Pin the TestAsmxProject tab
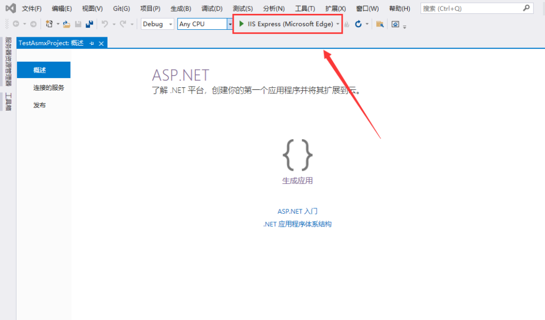 tap(92, 44)
